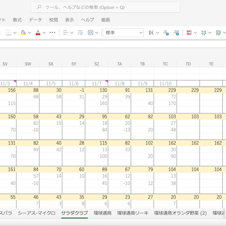Open the 描画 ribbon tab
The height and width of the screenshot is (226, 226).
pyautogui.click(x=105, y=20)
